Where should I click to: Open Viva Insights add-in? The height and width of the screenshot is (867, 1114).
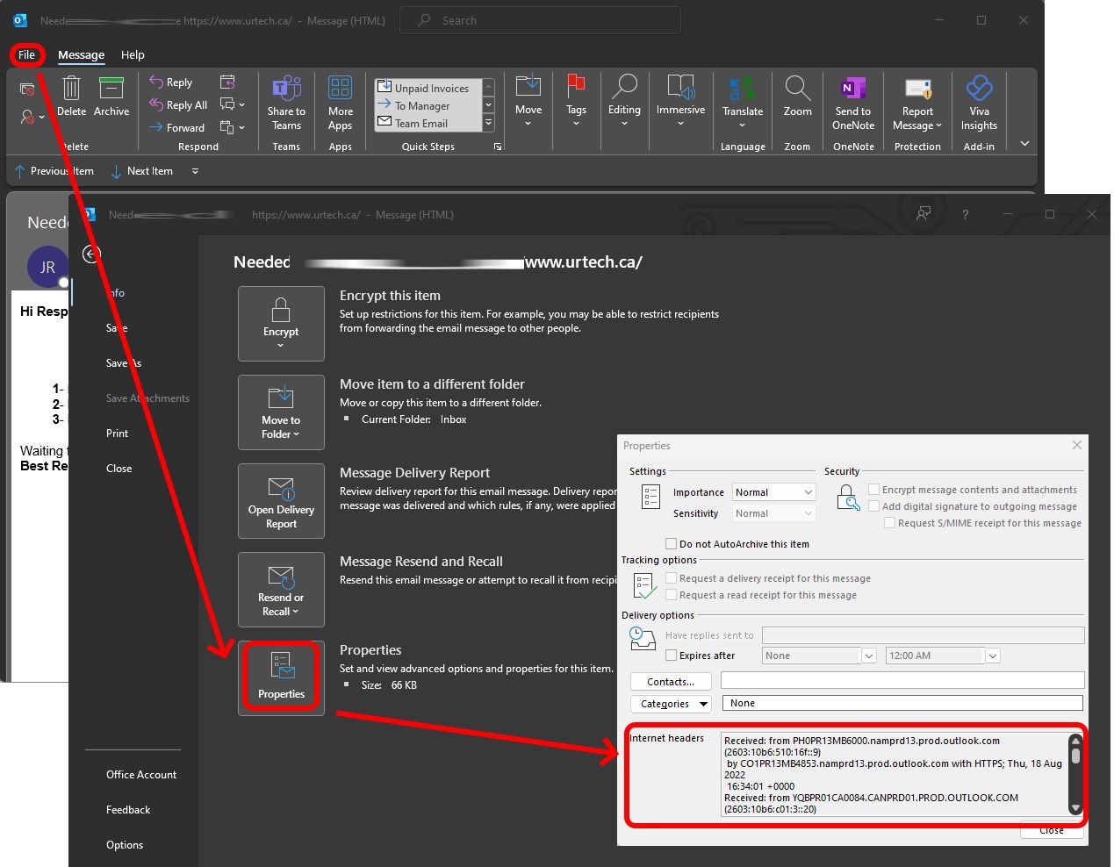979,90
